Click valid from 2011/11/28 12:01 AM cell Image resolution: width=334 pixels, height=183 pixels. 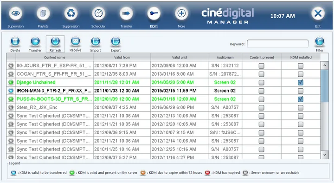pos(122,82)
